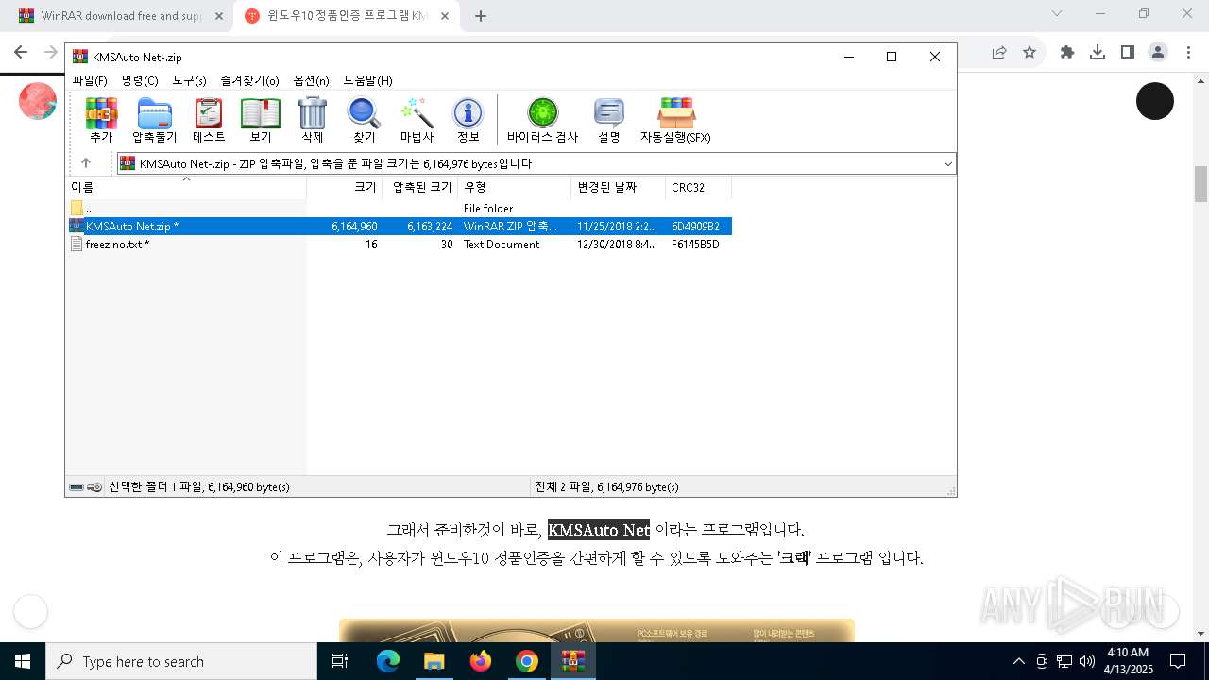Click the WinRAR title bar icon
Image resolution: width=1209 pixels, height=680 pixels.
pyautogui.click(x=80, y=57)
